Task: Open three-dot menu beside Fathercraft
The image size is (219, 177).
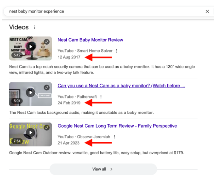Action: [101, 96]
